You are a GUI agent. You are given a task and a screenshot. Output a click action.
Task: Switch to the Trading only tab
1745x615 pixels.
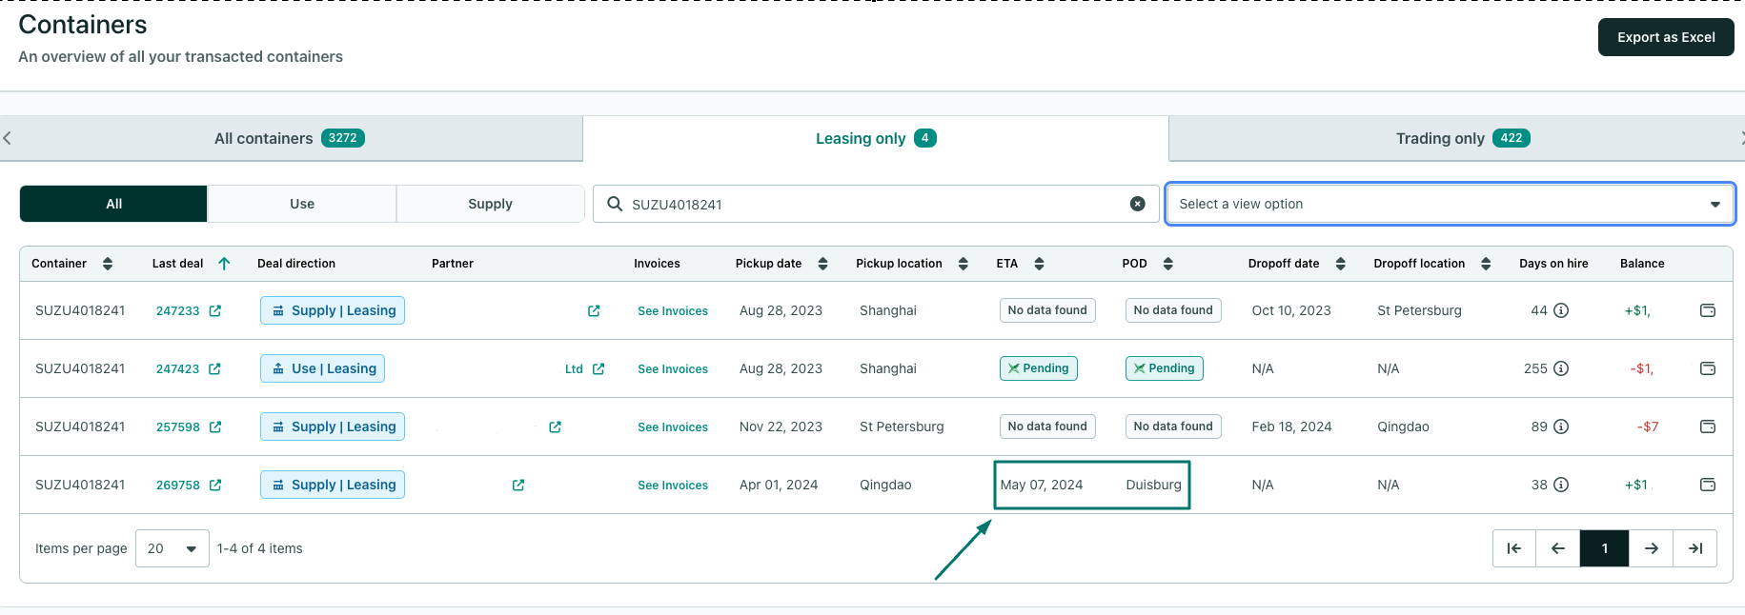tap(1461, 139)
